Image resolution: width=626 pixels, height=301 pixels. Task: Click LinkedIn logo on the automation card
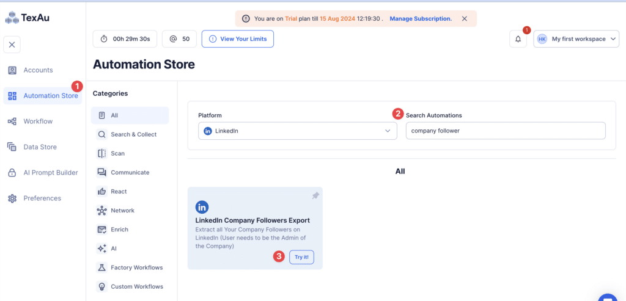click(x=202, y=208)
